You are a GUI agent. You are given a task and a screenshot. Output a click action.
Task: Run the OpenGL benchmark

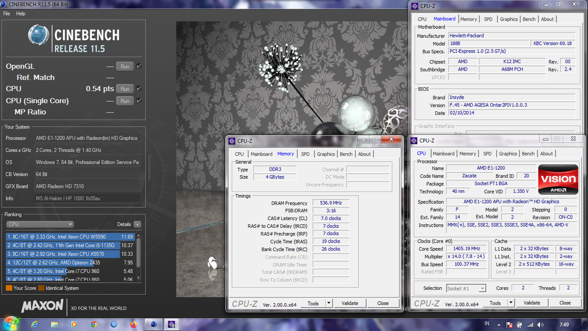[x=125, y=66]
